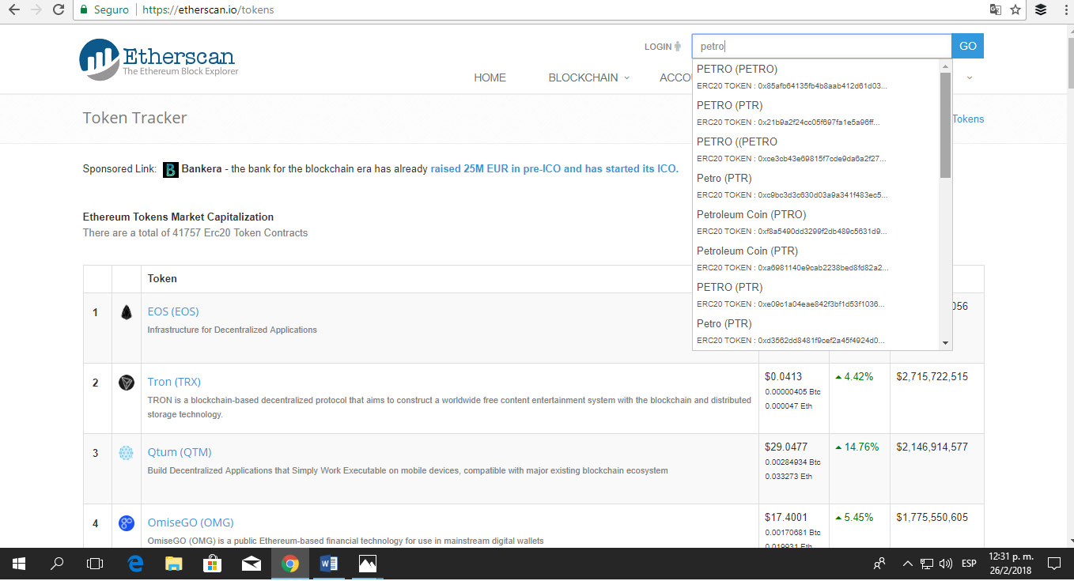Click the Qtum 14.76% change value
The image size is (1074, 581).
[861, 447]
